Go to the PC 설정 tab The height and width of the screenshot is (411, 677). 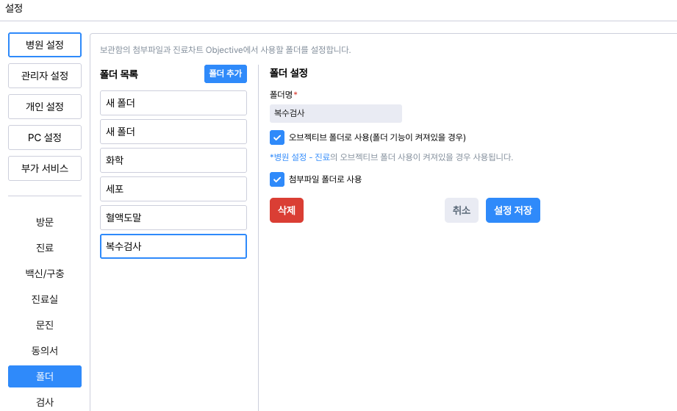click(45, 137)
